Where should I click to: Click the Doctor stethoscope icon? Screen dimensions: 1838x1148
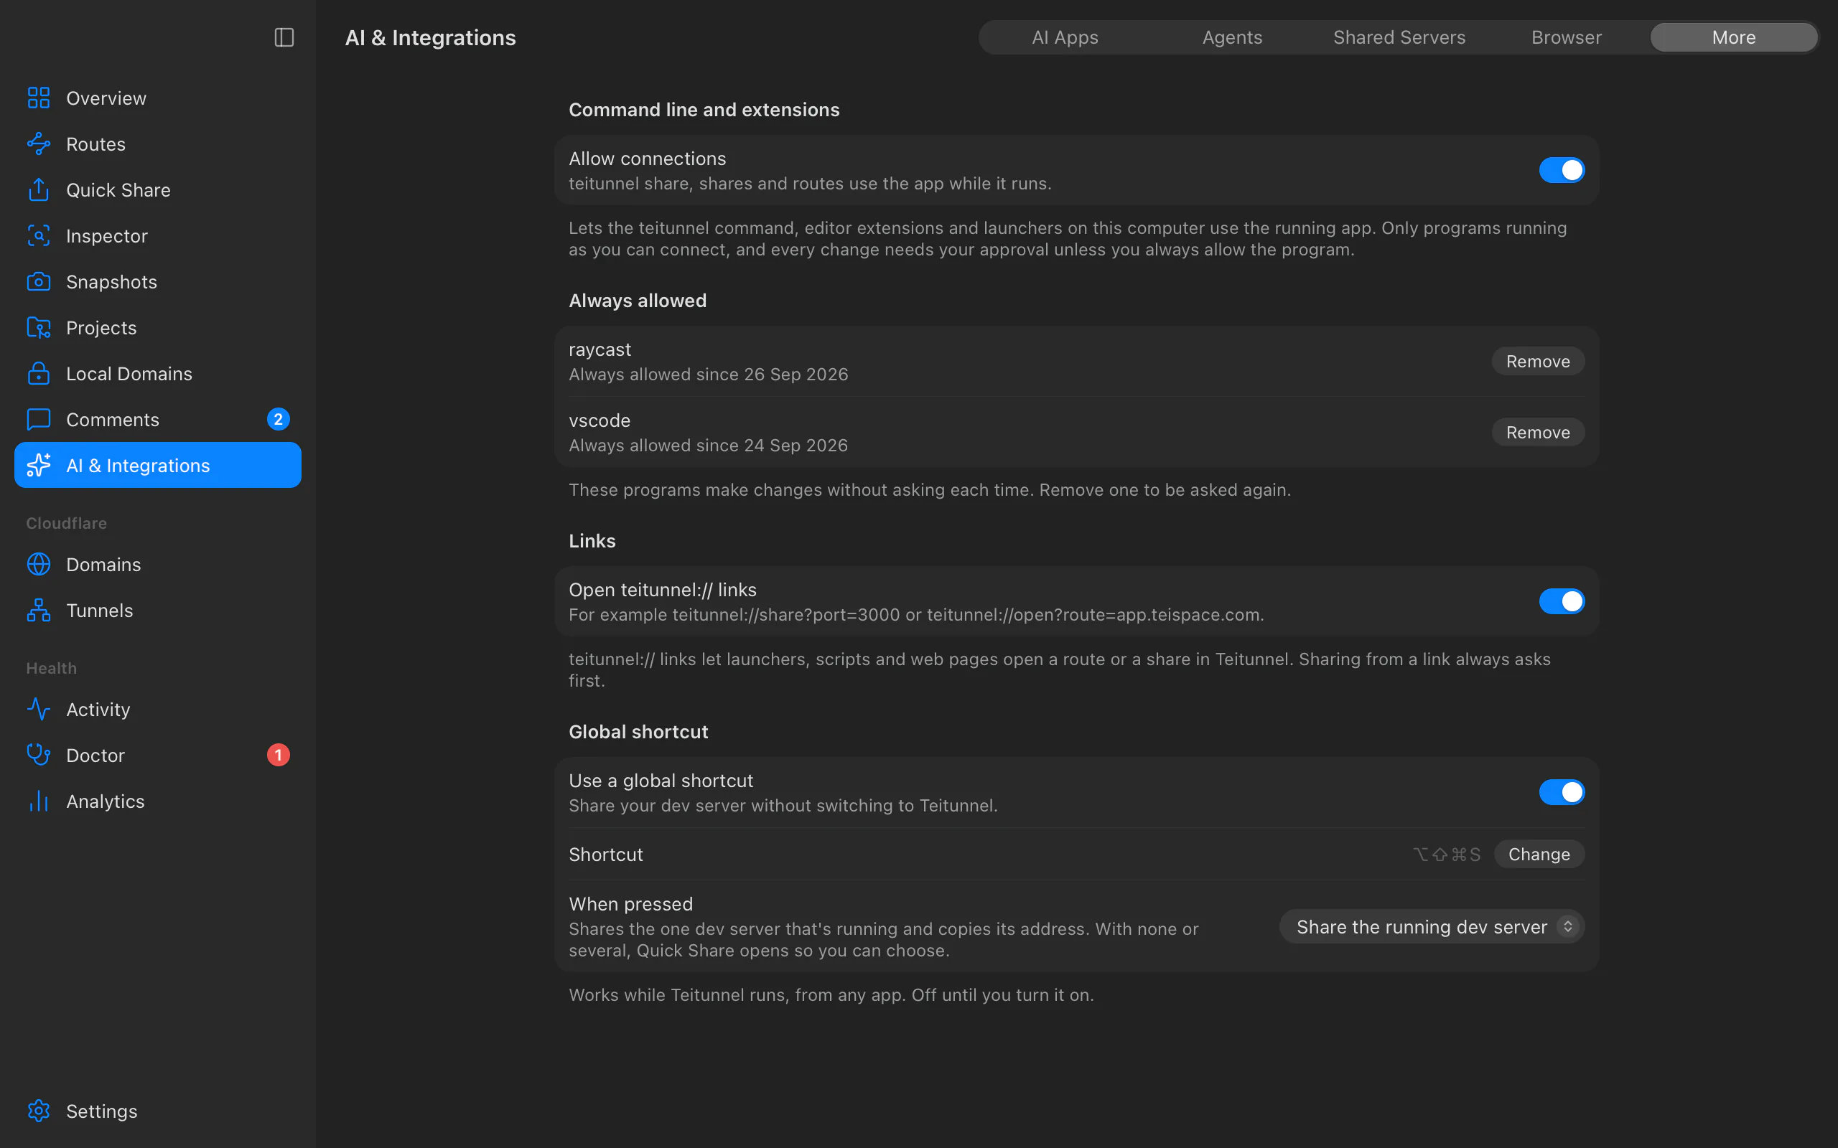coord(39,756)
